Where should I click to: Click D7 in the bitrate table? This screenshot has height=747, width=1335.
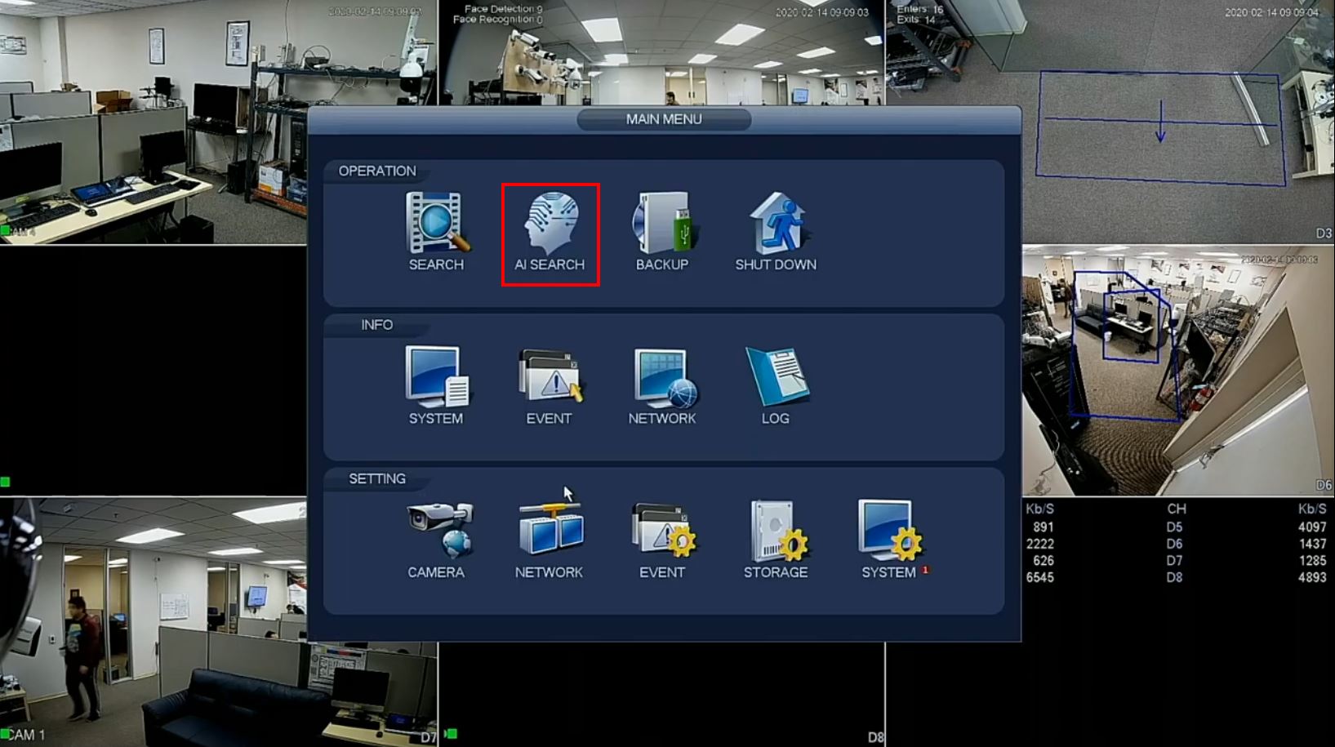[1174, 561]
